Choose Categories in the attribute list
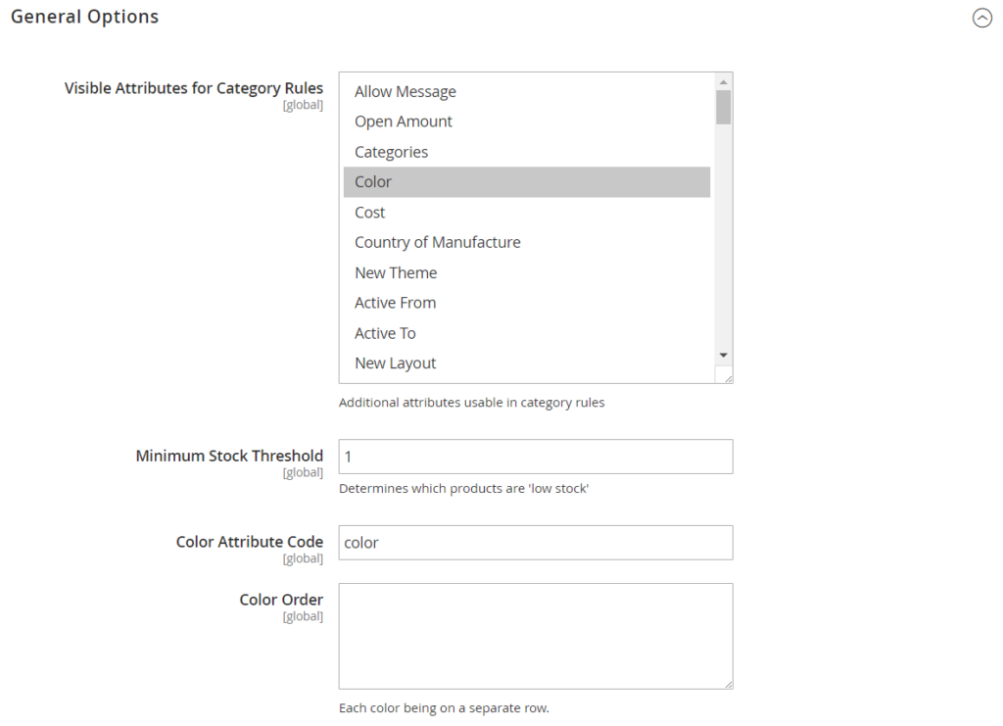 point(391,152)
